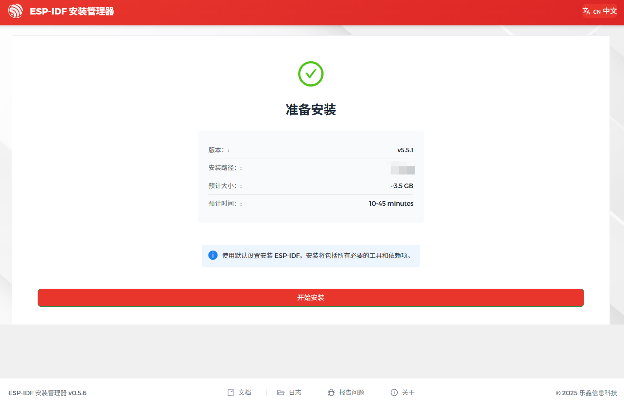Click the 10-45 minutes estimated time value
The width and height of the screenshot is (624, 402).
click(x=391, y=203)
